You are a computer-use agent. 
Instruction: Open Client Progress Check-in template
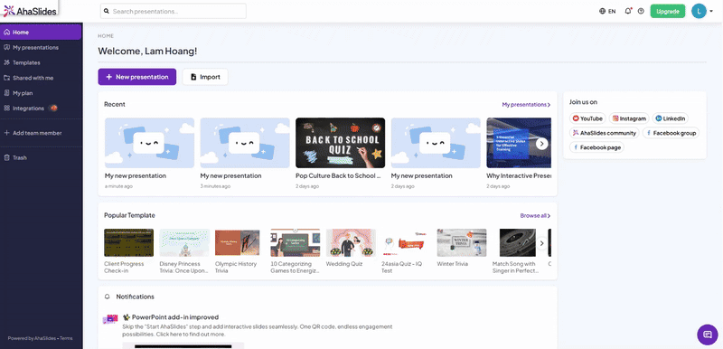pos(128,242)
